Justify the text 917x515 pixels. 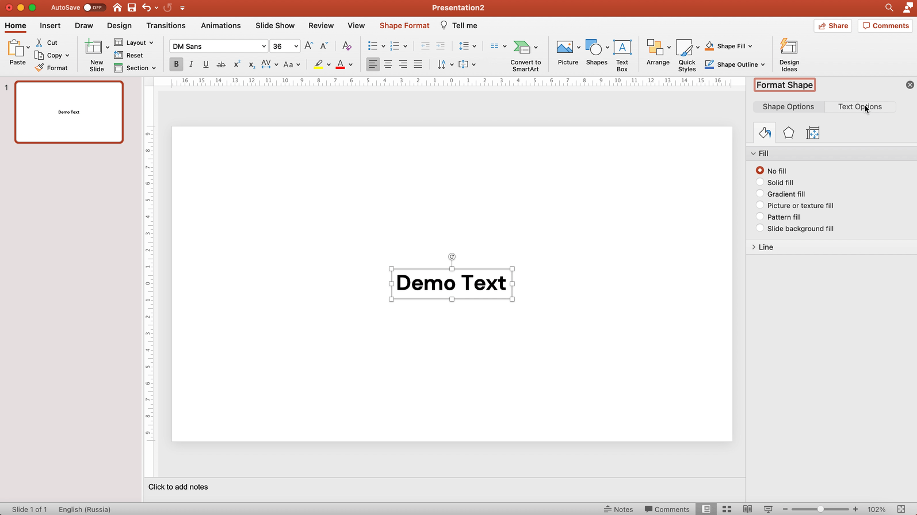point(418,64)
